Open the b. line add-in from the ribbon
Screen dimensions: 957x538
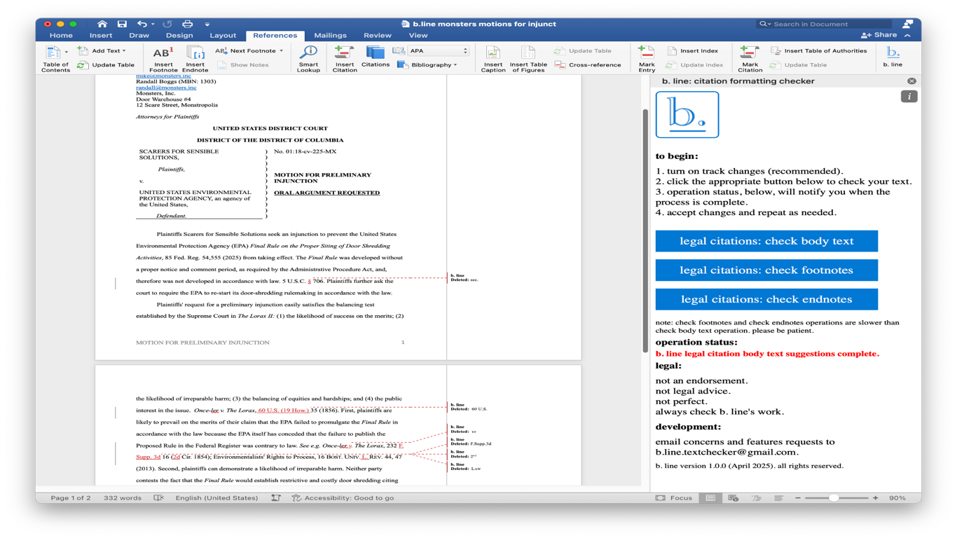[893, 57]
